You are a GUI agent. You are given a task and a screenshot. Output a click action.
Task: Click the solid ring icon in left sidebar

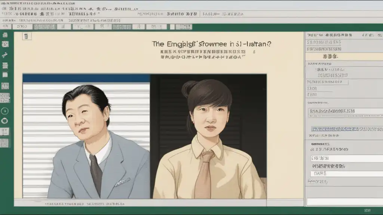[x=5, y=121]
